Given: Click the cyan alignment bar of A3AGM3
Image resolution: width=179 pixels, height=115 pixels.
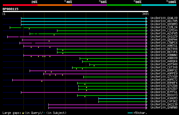Looking at the screenshot, I should [x=122, y=99].
